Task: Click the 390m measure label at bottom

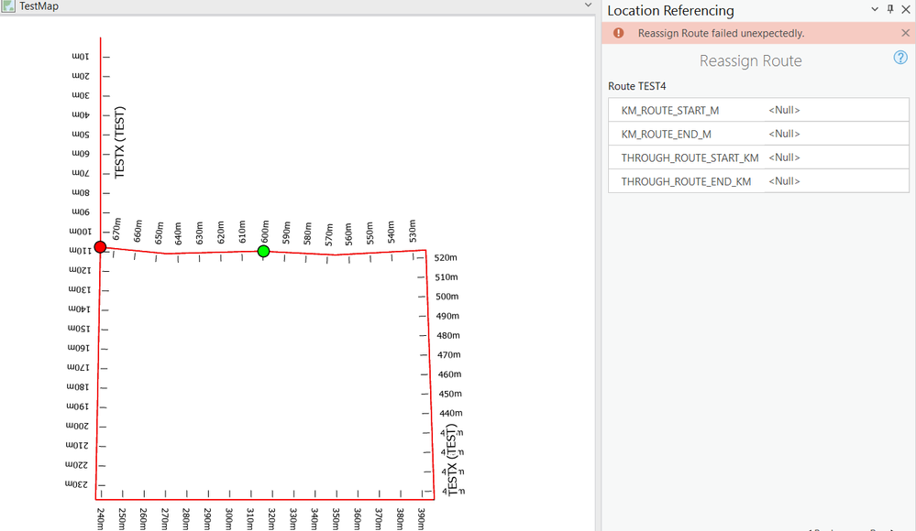Action: 421,519
